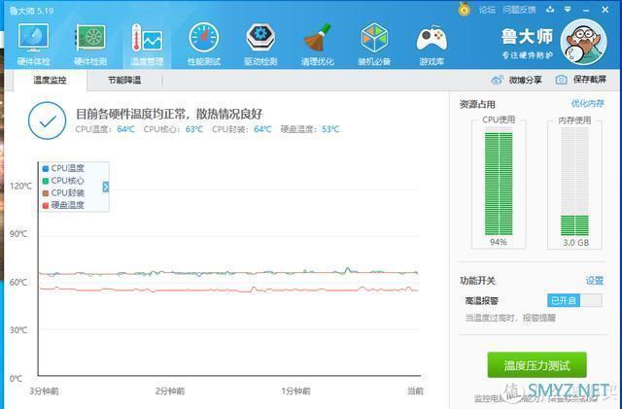Select the 温度管理 thermometer icon
Image resolution: width=622 pixels, height=409 pixels.
[147, 44]
